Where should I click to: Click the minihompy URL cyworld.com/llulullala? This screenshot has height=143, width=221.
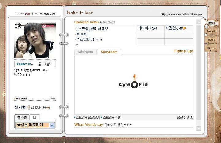coord(181,14)
